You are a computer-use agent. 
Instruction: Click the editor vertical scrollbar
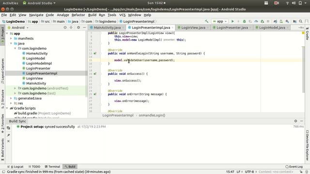coord(304,70)
